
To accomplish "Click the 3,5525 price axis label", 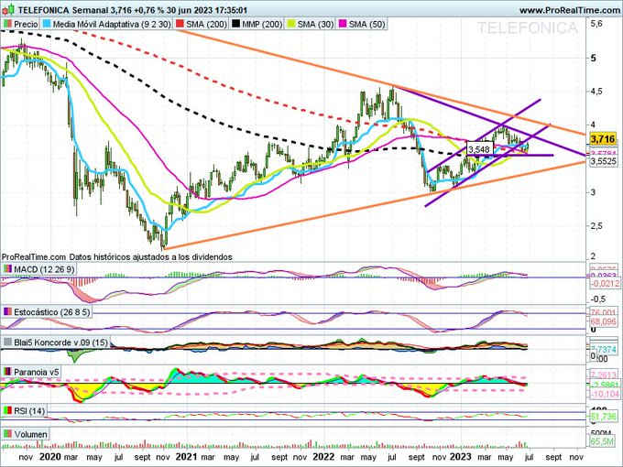I will (603, 161).
